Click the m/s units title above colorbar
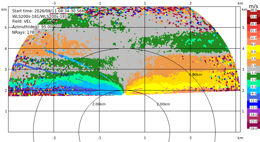The height and width of the screenshot is (142, 260). point(253,6)
